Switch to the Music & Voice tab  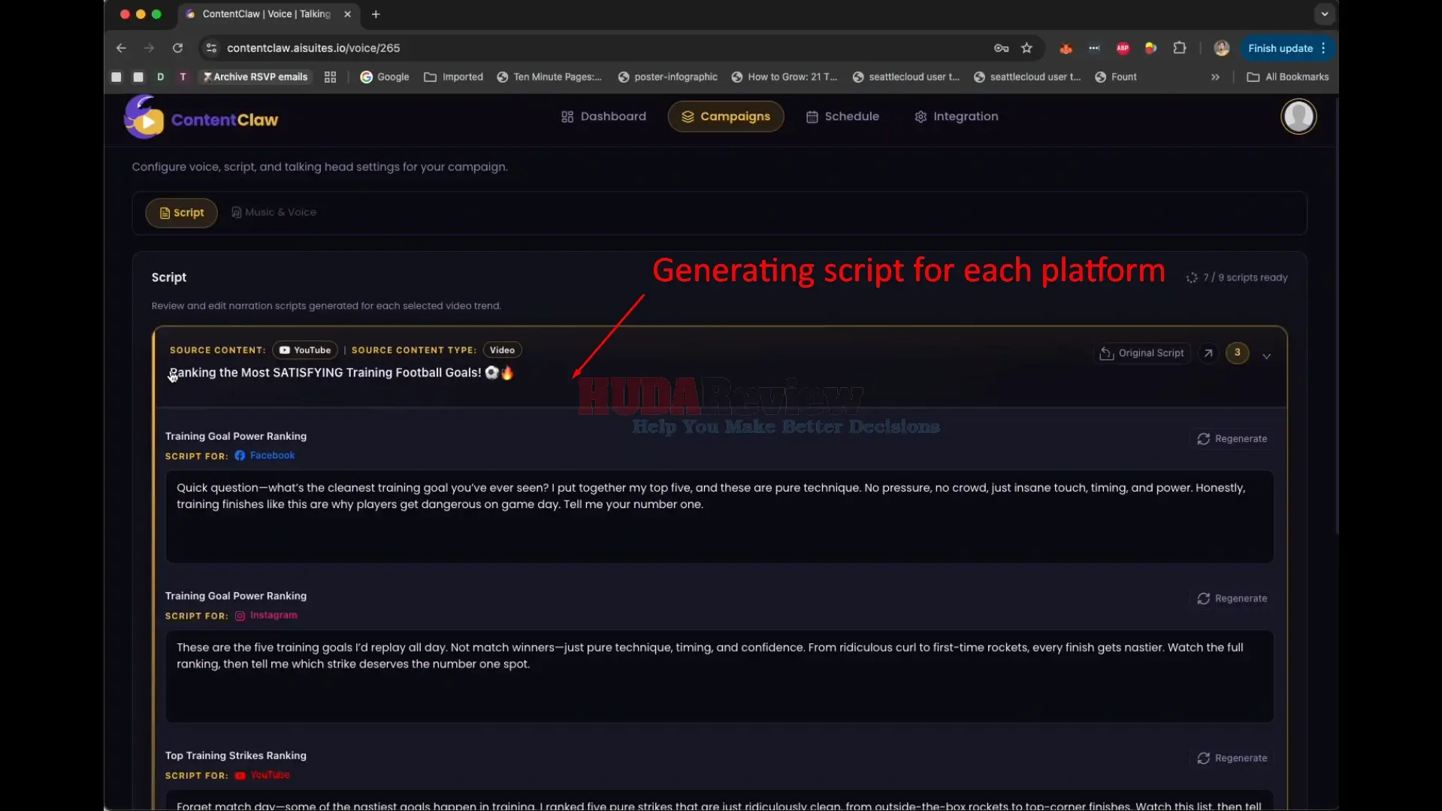point(274,213)
